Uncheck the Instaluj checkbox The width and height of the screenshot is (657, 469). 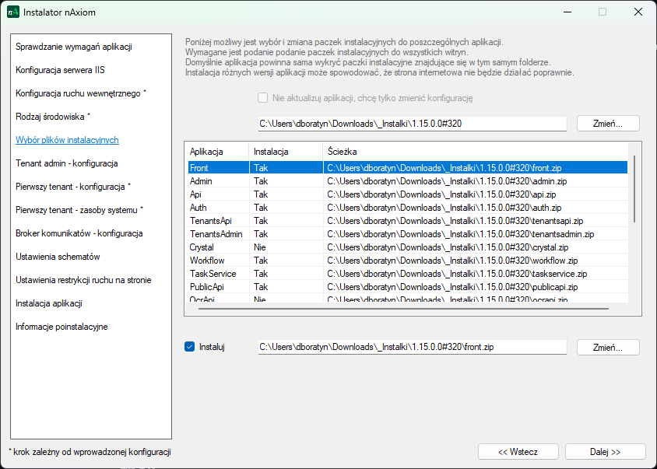pyautogui.click(x=189, y=347)
